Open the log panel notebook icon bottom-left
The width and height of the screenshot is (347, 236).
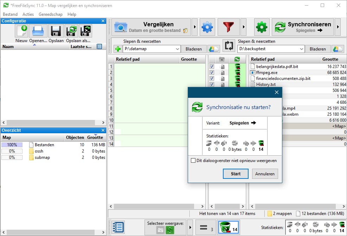tap(118, 227)
